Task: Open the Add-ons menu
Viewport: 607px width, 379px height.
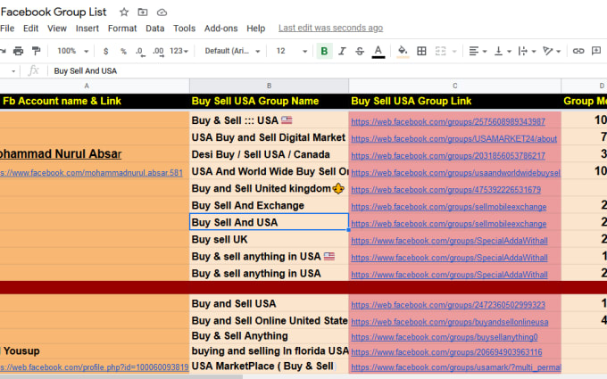Action: point(221,29)
